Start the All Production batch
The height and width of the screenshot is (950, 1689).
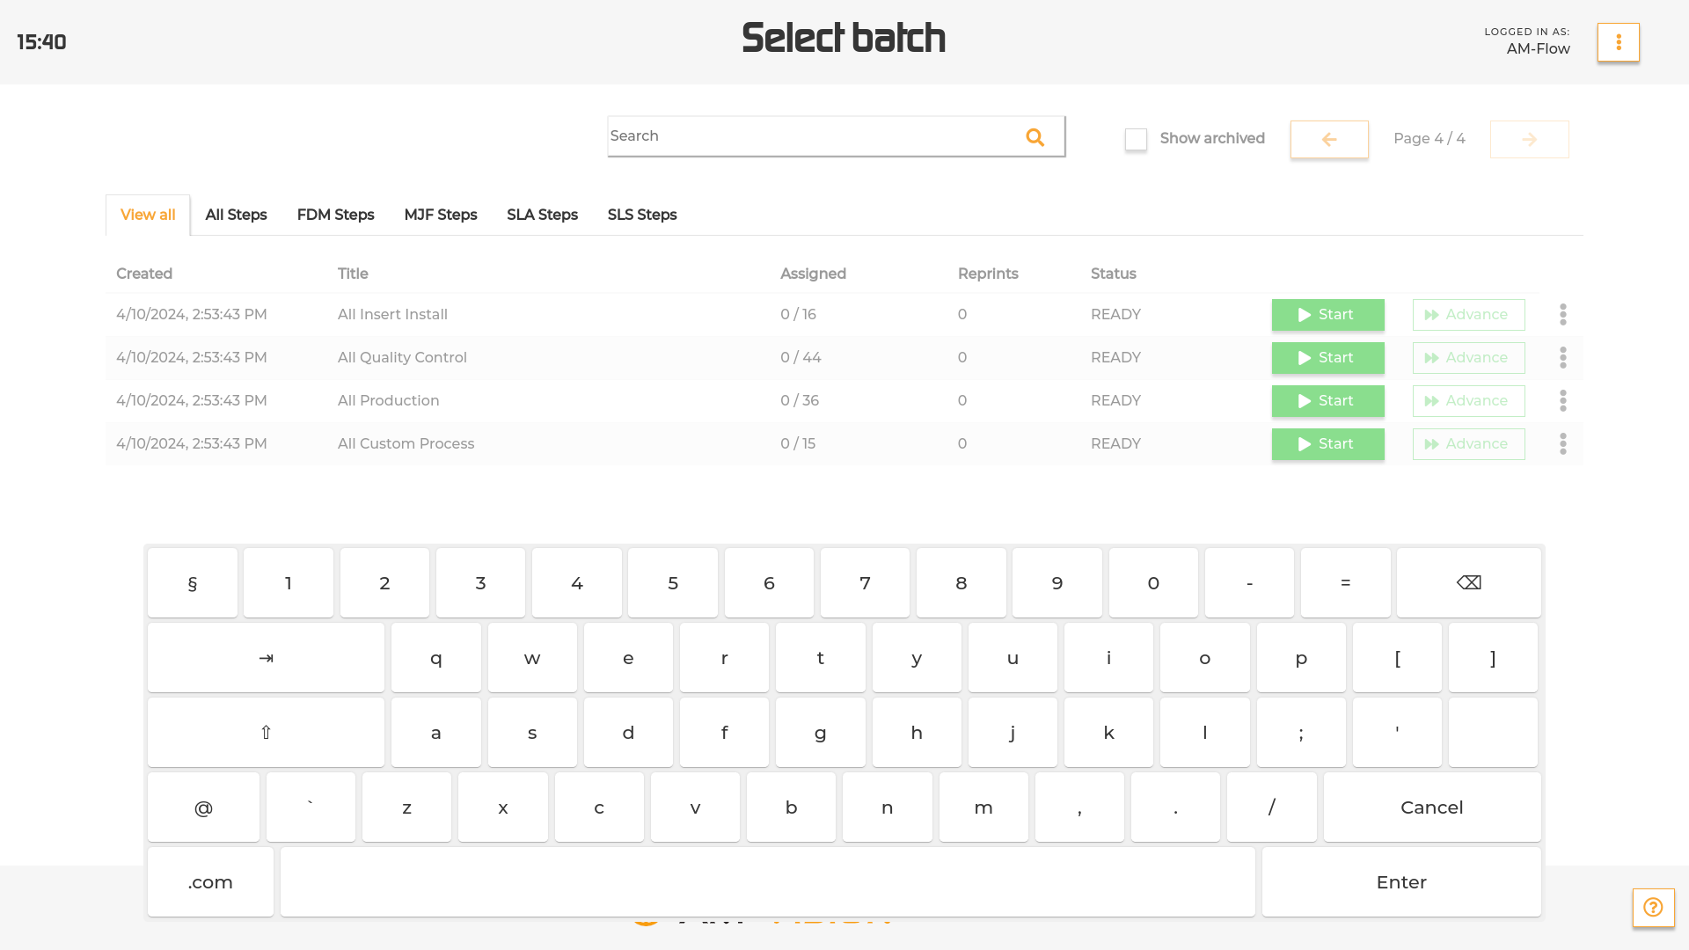click(1327, 401)
